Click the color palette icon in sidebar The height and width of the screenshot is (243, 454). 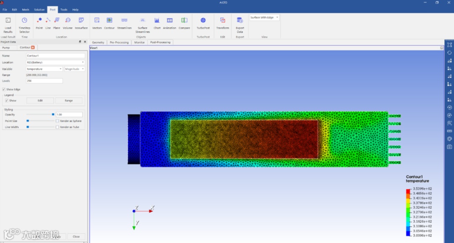(x=449, y=139)
